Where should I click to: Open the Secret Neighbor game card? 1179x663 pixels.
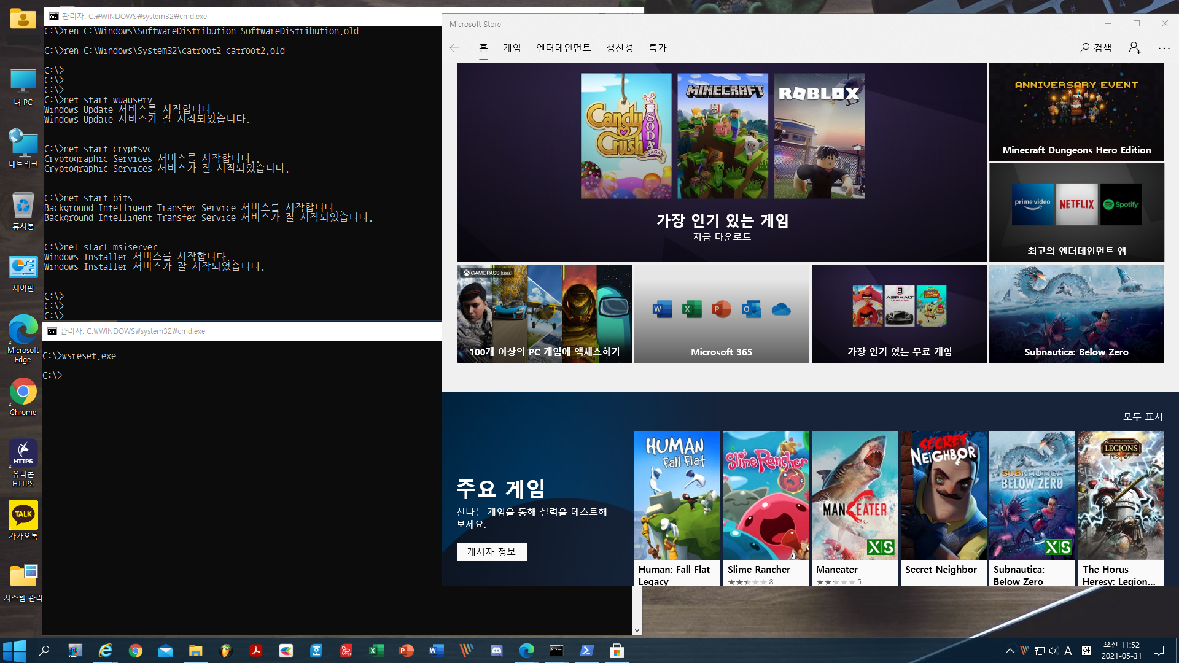coord(944,508)
